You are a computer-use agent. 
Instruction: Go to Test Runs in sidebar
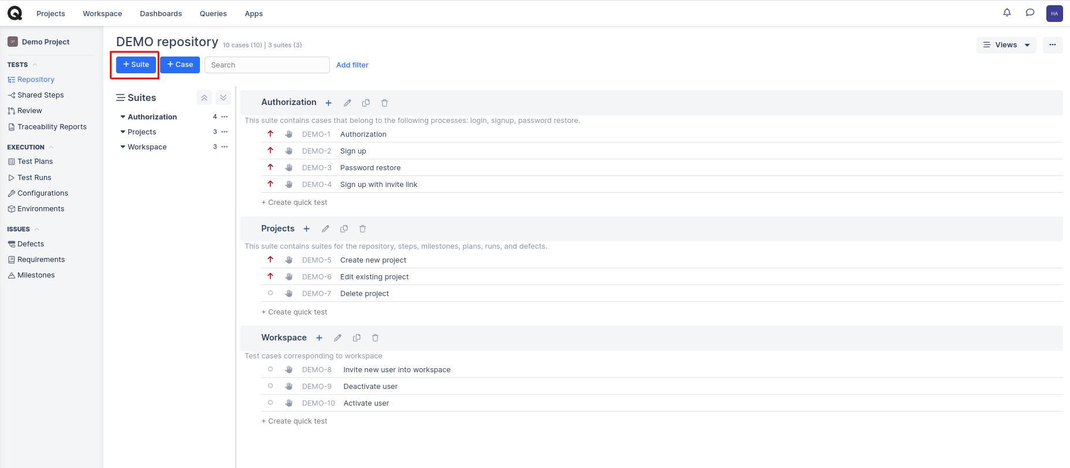(x=34, y=178)
